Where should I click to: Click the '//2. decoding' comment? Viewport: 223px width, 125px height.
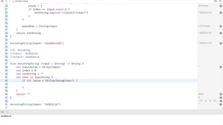click(20, 50)
